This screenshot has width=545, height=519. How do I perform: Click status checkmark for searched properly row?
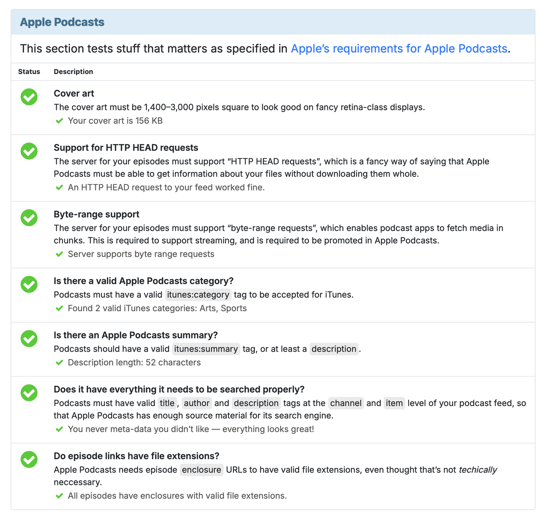pos(29,393)
